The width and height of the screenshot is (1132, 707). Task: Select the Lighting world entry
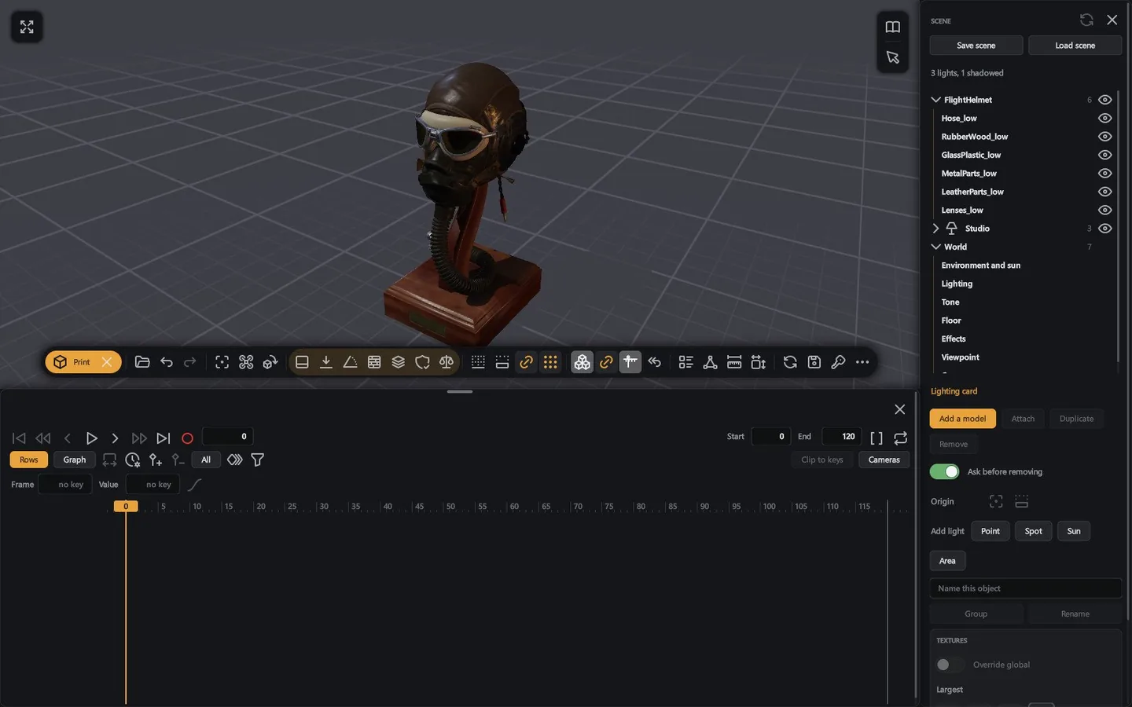[957, 284]
